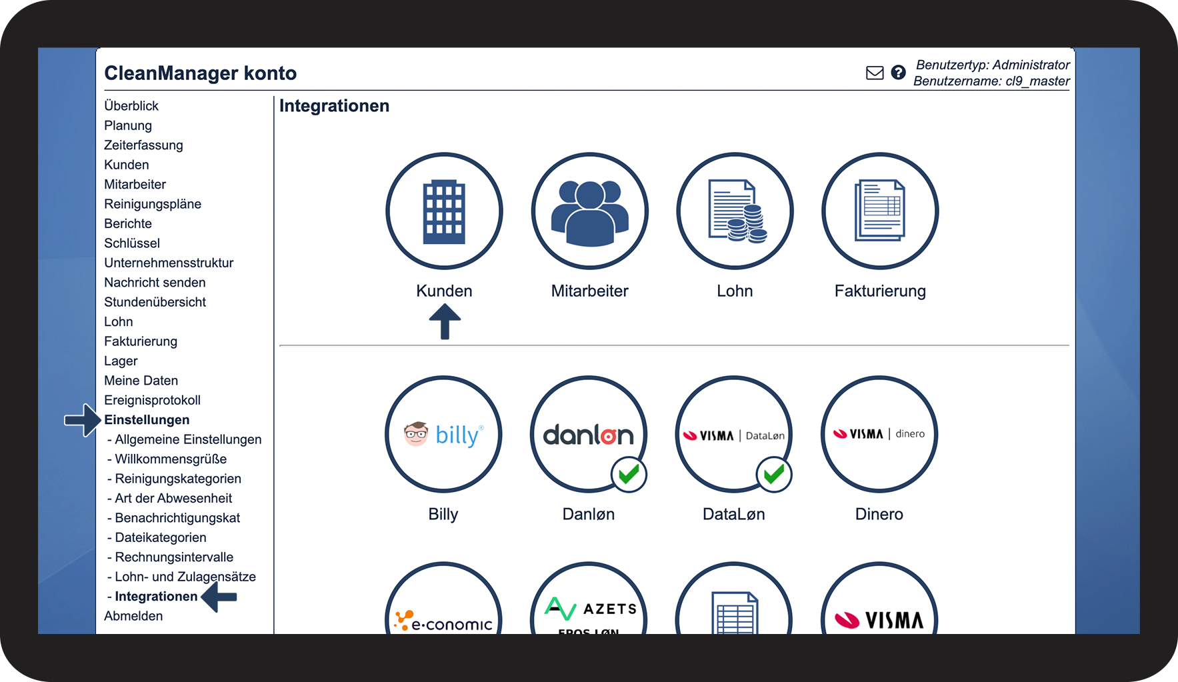Go to Schlüssel in the sidebar
The image size is (1178, 682).
pos(132,243)
